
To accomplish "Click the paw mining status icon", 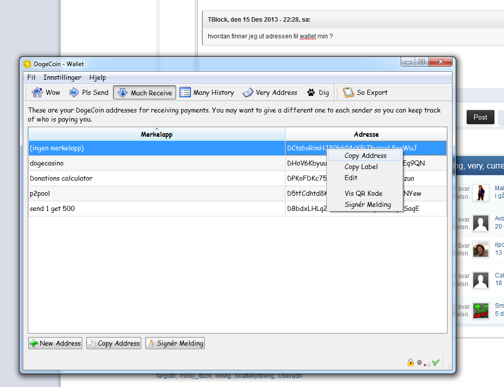I will 419,363.
